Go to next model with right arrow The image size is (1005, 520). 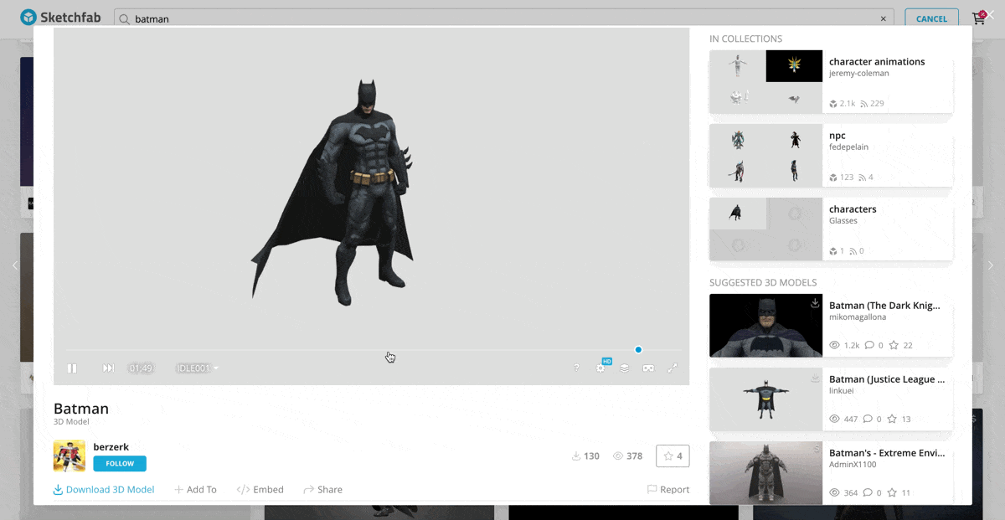click(991, 265)
